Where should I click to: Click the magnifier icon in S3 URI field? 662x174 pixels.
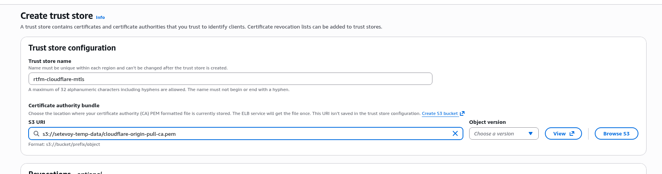36,133
